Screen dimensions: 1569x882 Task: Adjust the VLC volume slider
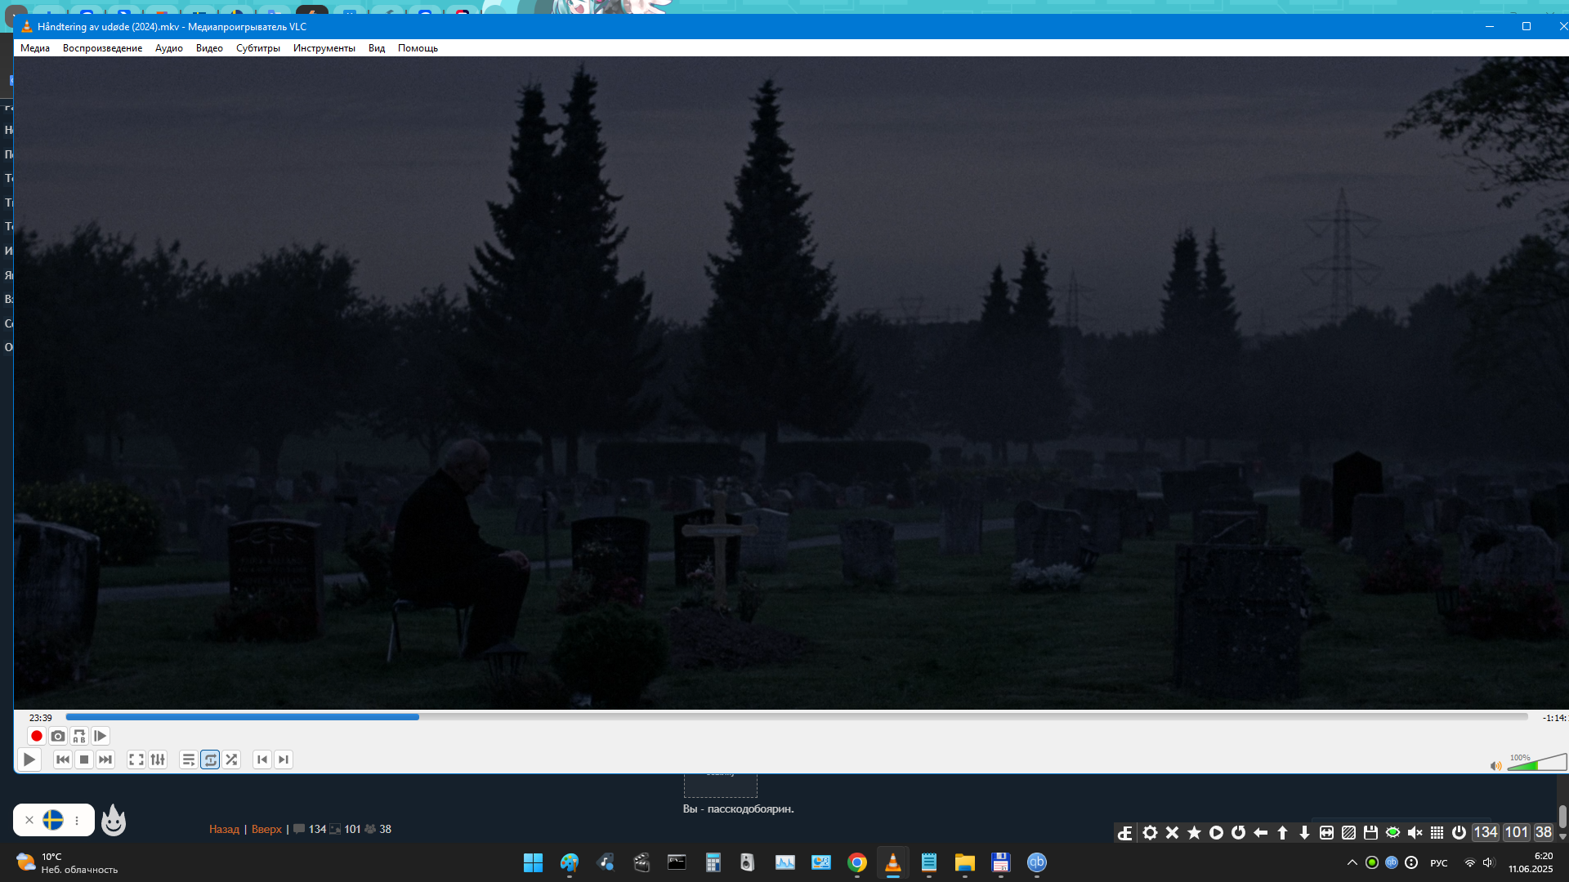(1536, 764)
